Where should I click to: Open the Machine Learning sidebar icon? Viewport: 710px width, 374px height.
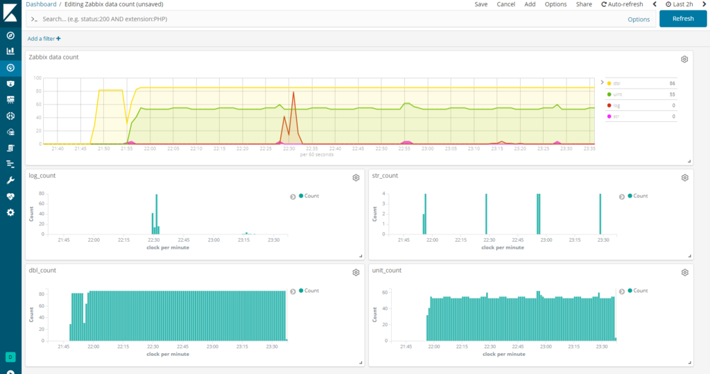pos(10,116)
